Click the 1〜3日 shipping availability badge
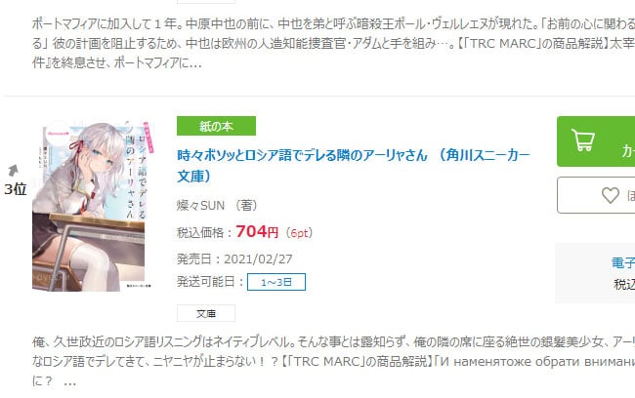The height and width of the screenshot is (398, 635). [x=276, y=282]
